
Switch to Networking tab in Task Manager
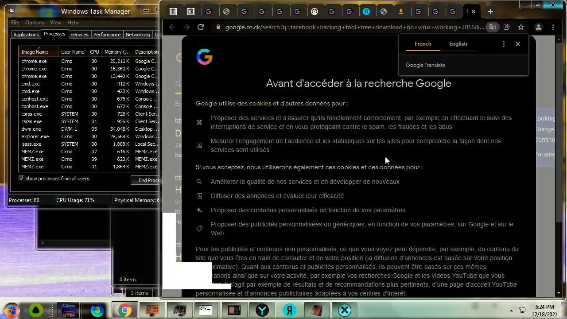click(138, 35)
